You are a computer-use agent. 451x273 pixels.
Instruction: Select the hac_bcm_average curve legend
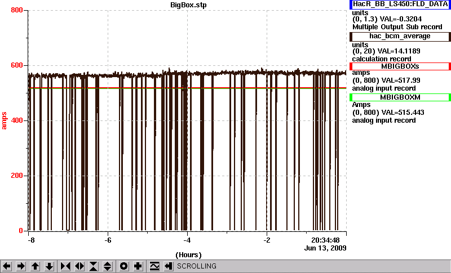[x=400, y=37]
